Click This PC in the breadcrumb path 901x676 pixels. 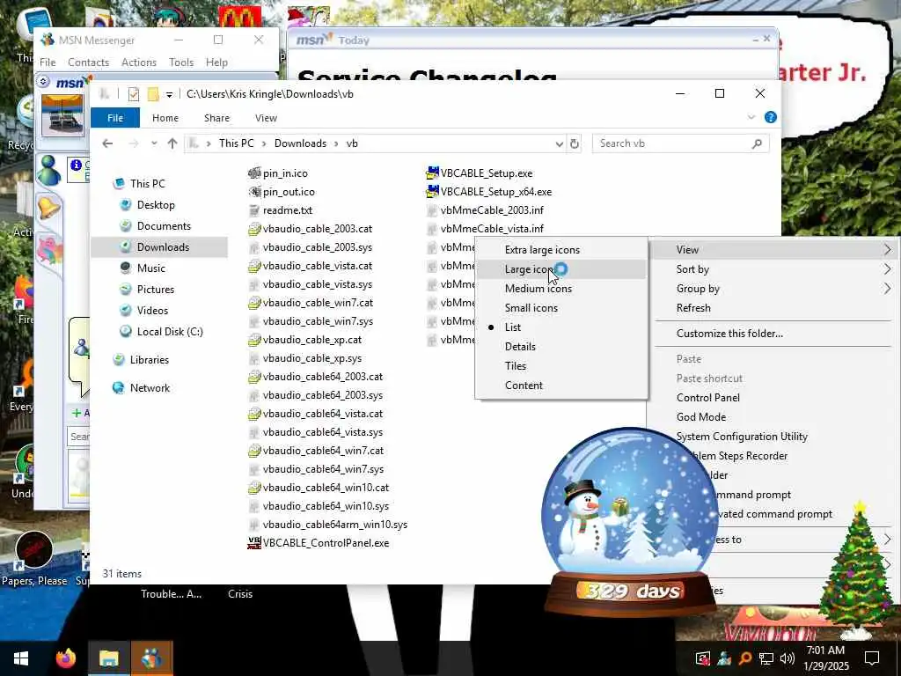(x=236, y=143)
